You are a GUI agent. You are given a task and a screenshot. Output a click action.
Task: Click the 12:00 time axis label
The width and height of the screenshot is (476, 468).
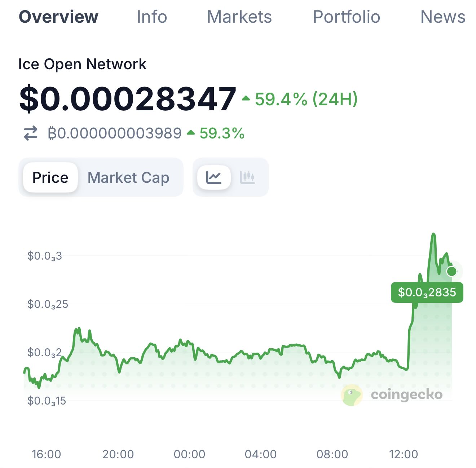(x=404, y=454)
